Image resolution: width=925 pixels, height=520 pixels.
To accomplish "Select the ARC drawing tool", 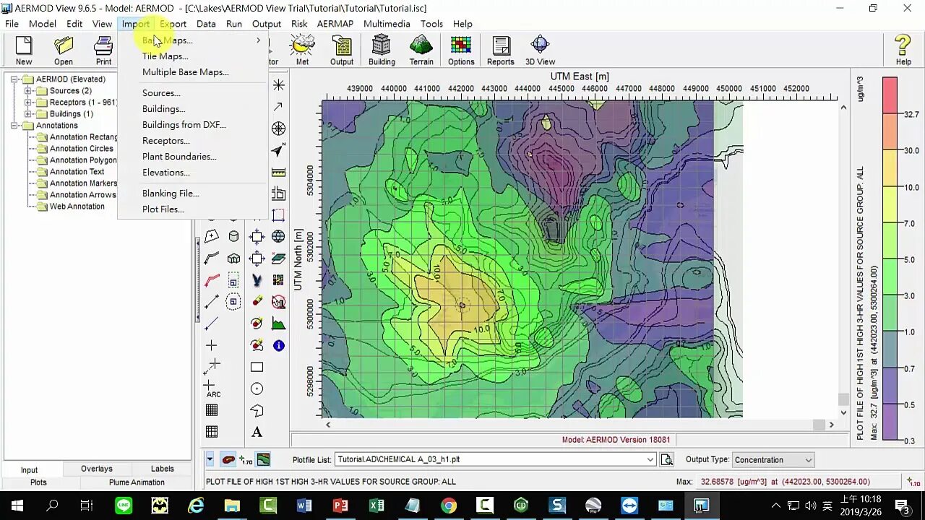I will point(212,389).
